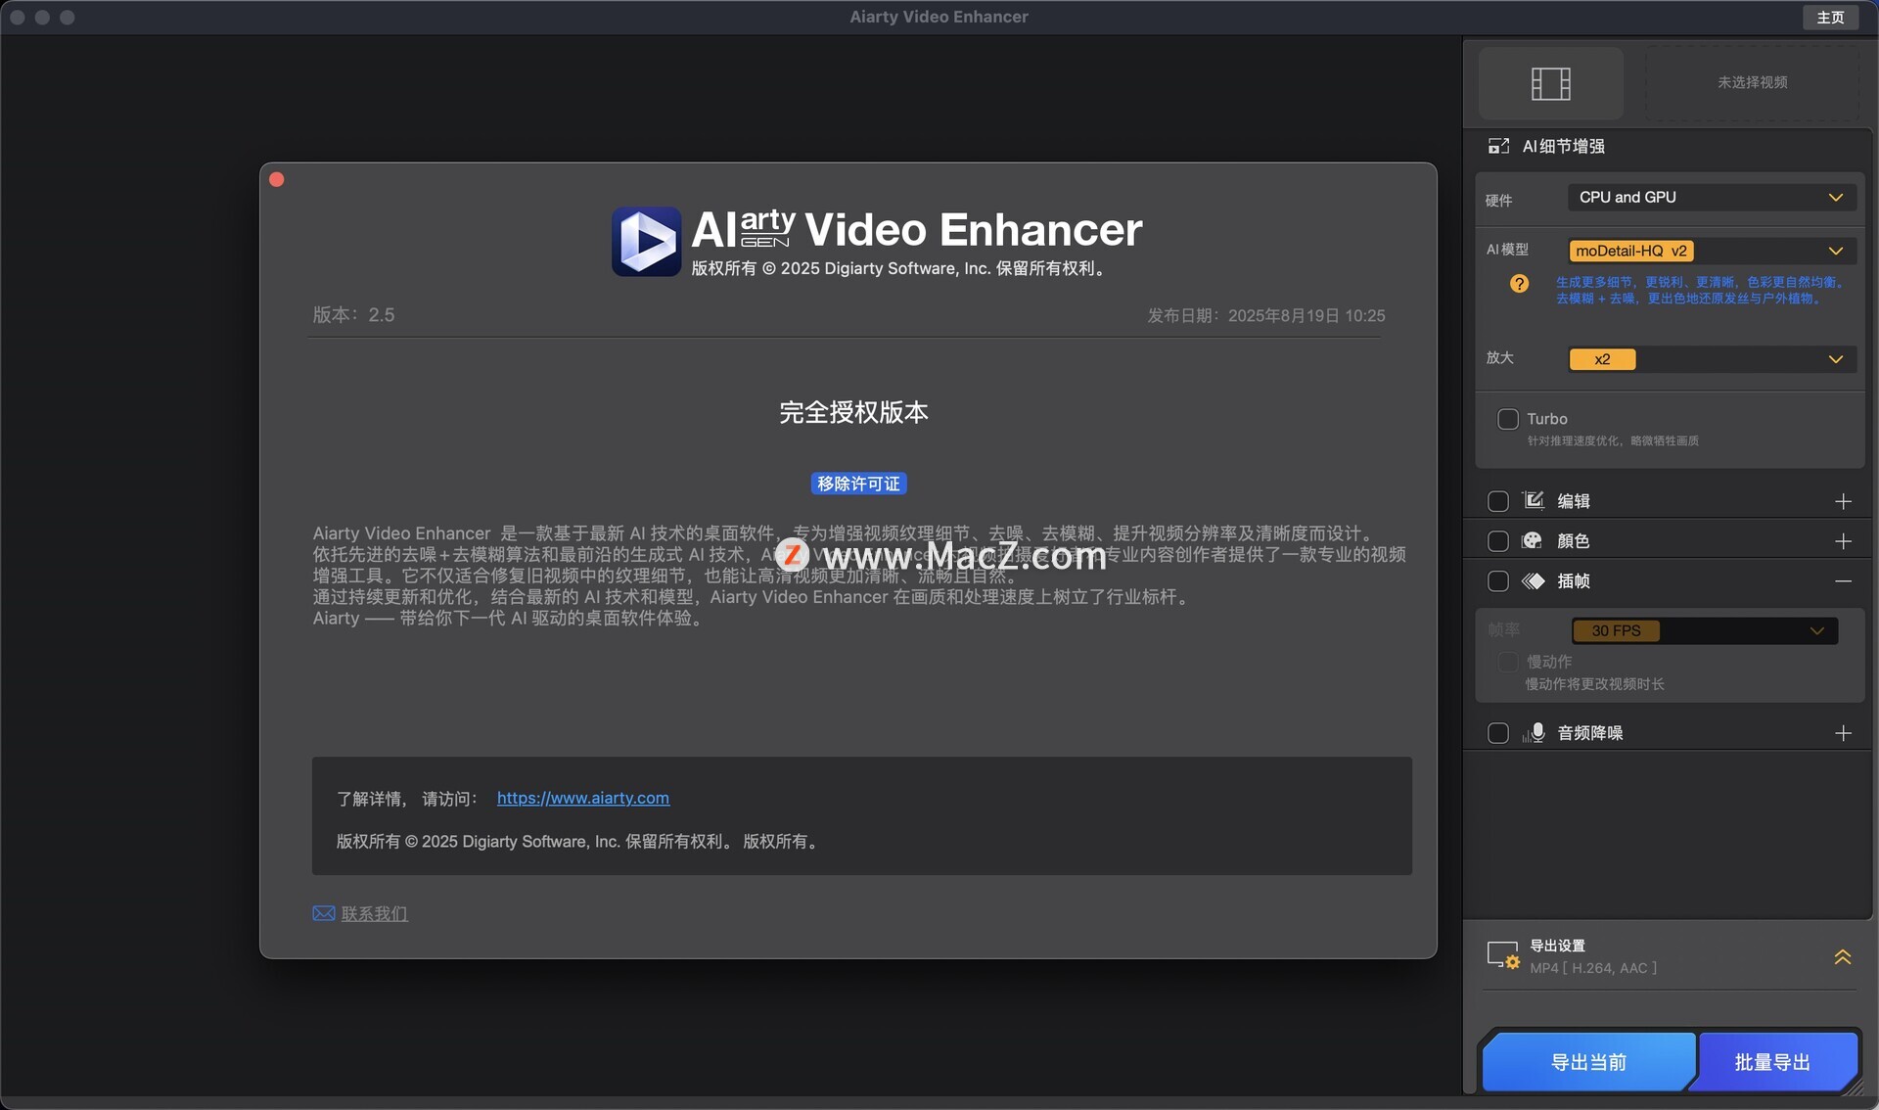Close the about dialog with red dot

point(277,179)
